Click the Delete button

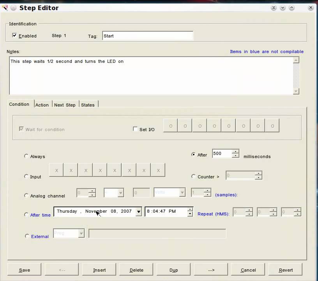click(136, 270)
